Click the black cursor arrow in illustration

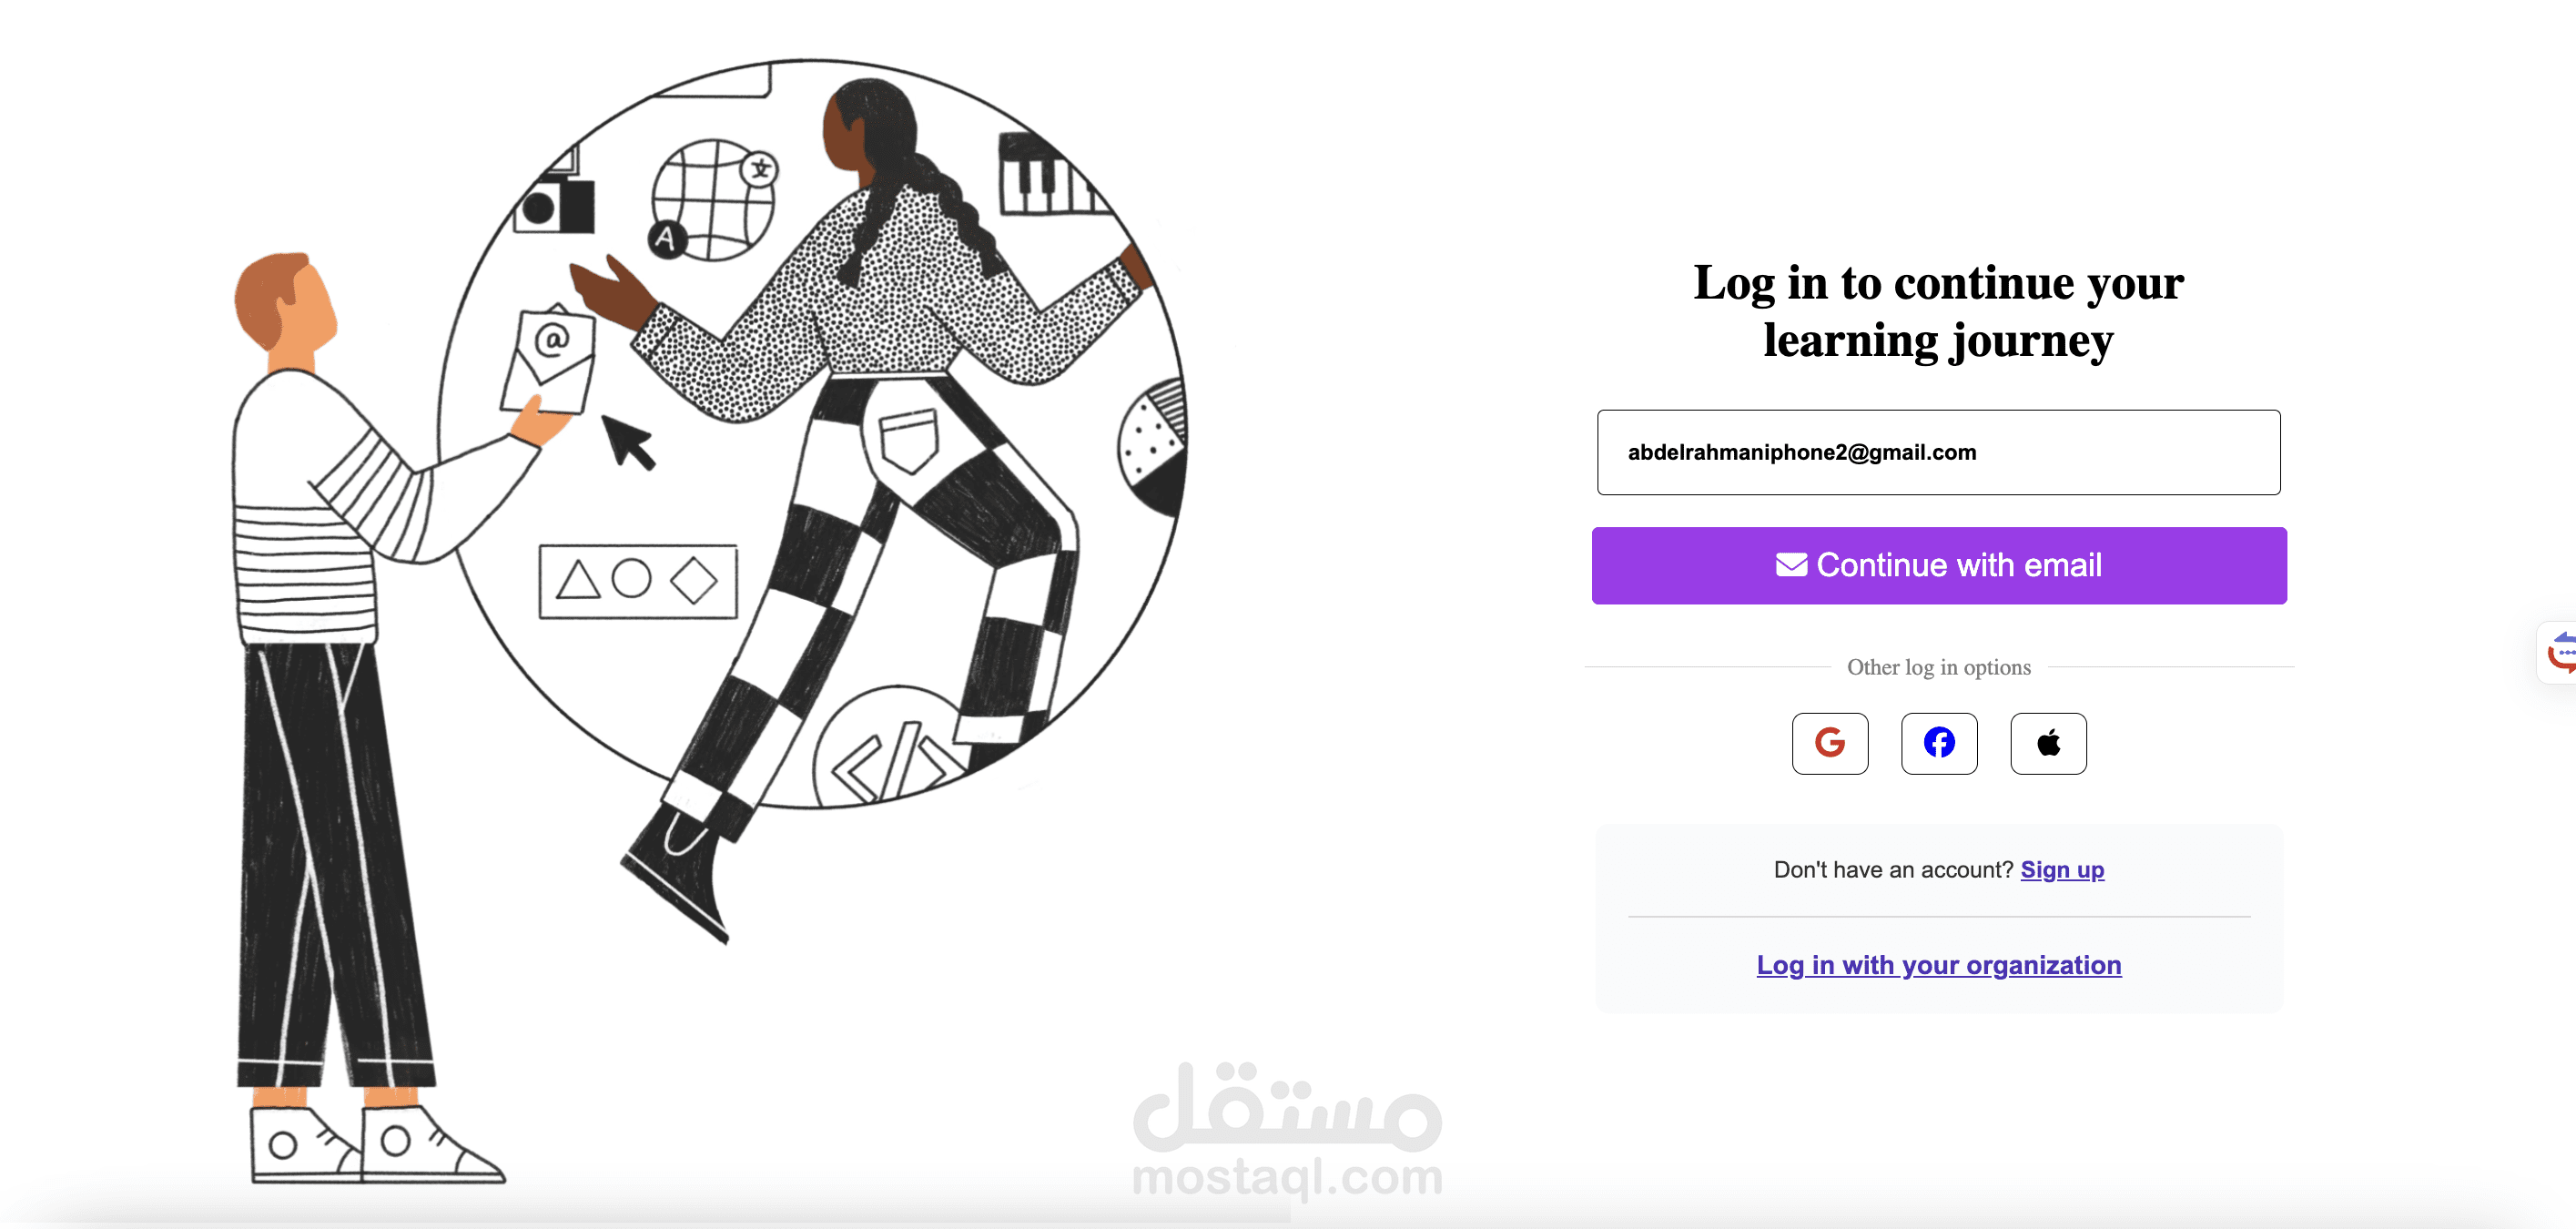(x=629, y=443)
